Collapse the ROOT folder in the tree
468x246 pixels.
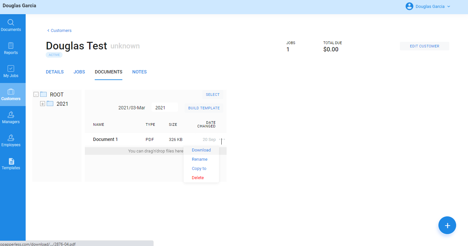(x=36, y=94)
